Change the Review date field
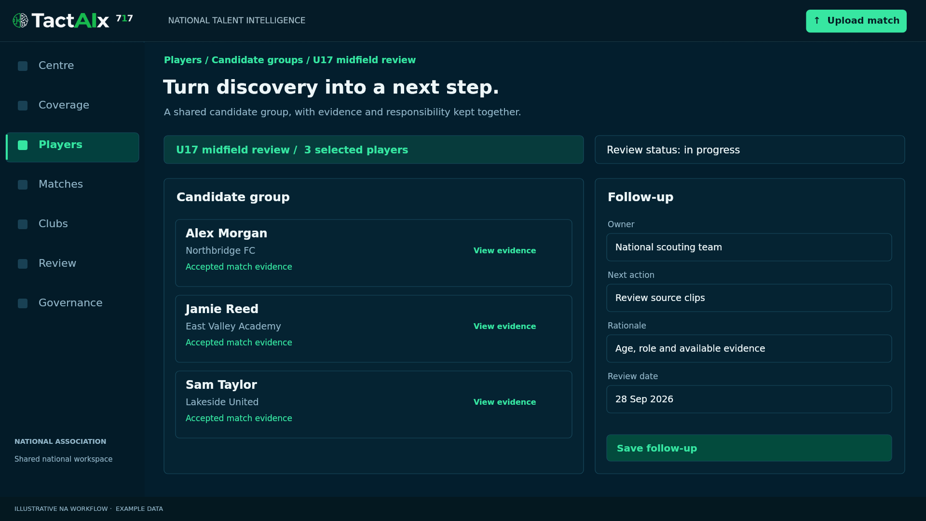 749,399
